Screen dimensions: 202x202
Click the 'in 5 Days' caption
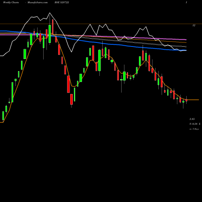[194, 129]
